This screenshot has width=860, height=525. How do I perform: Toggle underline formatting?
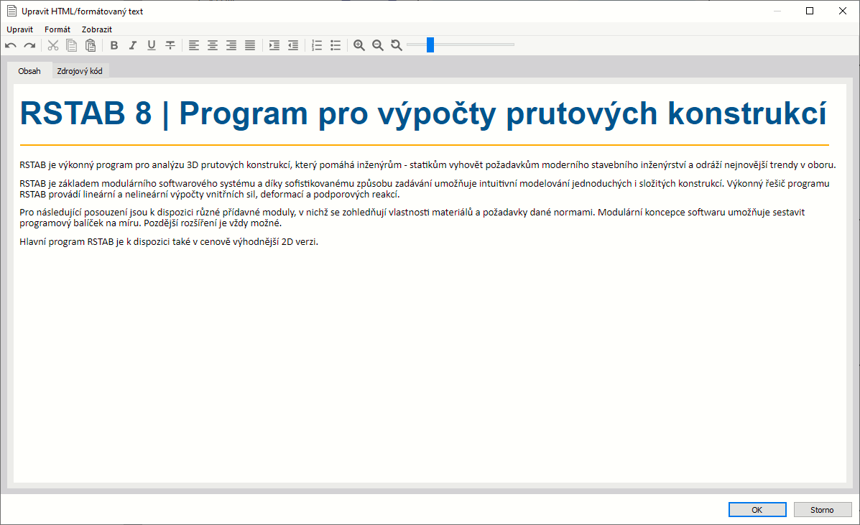coord(151,45)
